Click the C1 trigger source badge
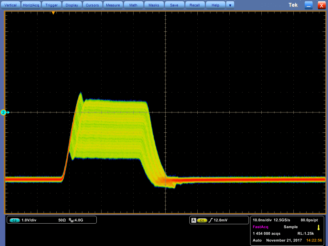This screenshot has height=246, width=328. 202,220
